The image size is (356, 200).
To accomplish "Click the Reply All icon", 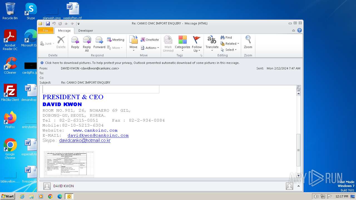I will click(x=87, y=44).
